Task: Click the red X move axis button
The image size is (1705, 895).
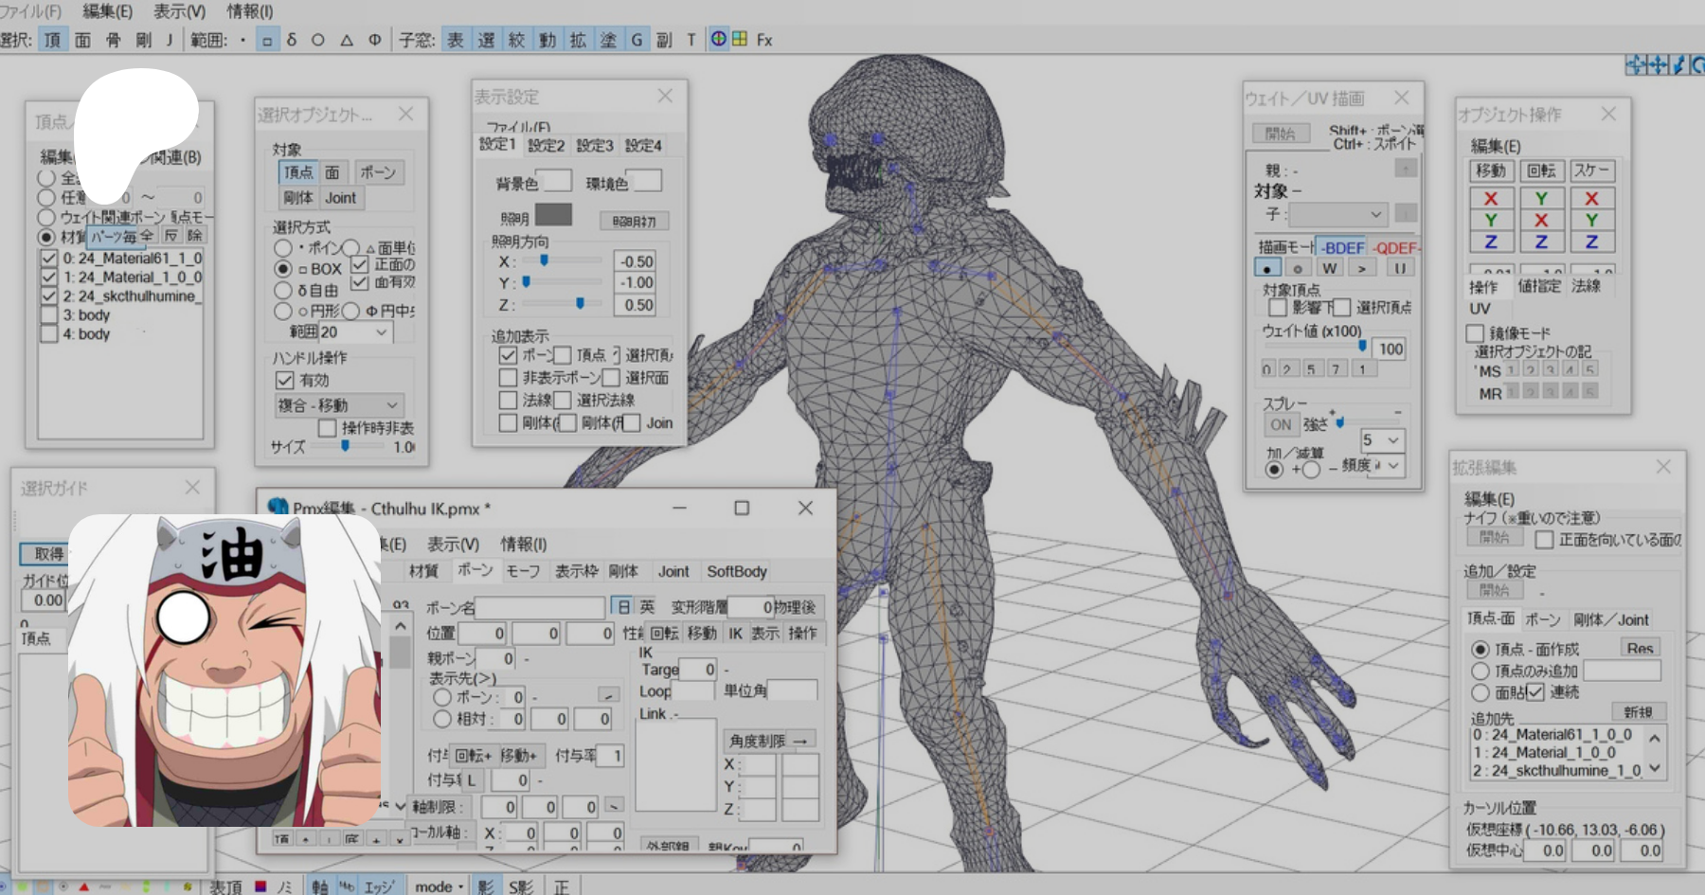Action: coord(1490,199)
